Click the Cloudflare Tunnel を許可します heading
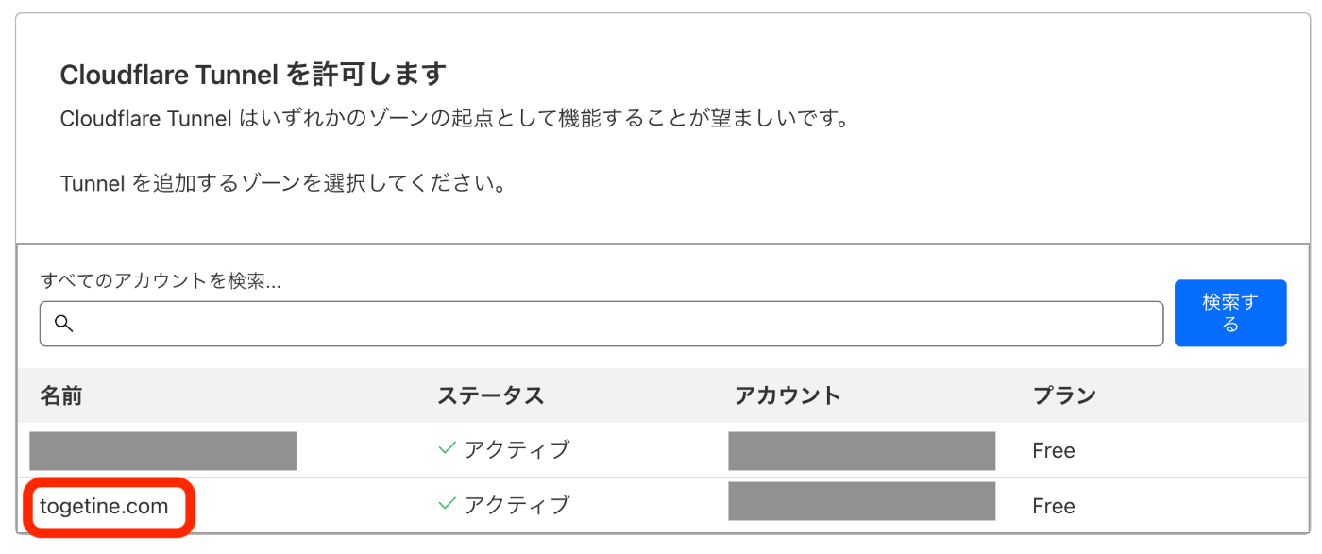 (253, 75)
